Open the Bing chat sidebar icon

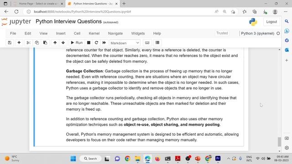[287, 31]
